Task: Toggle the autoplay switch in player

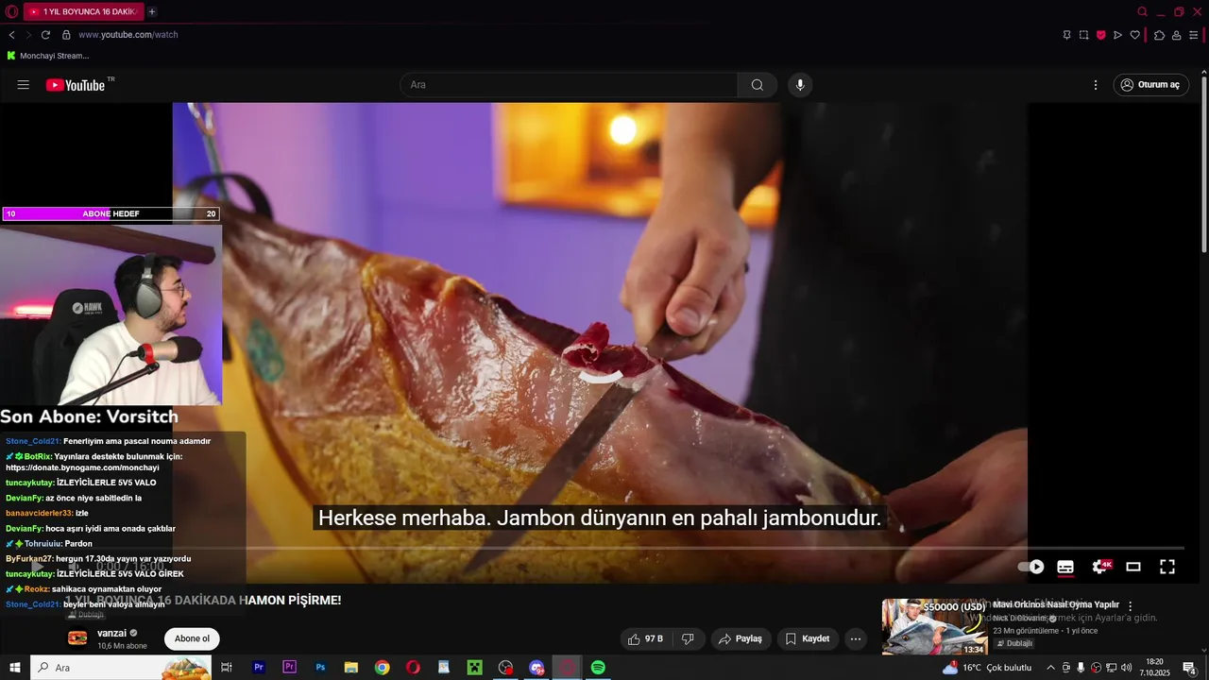Action: [1031, 567]
